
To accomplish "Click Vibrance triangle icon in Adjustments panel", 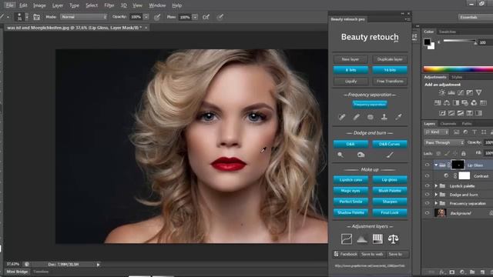I will [478, 92].
